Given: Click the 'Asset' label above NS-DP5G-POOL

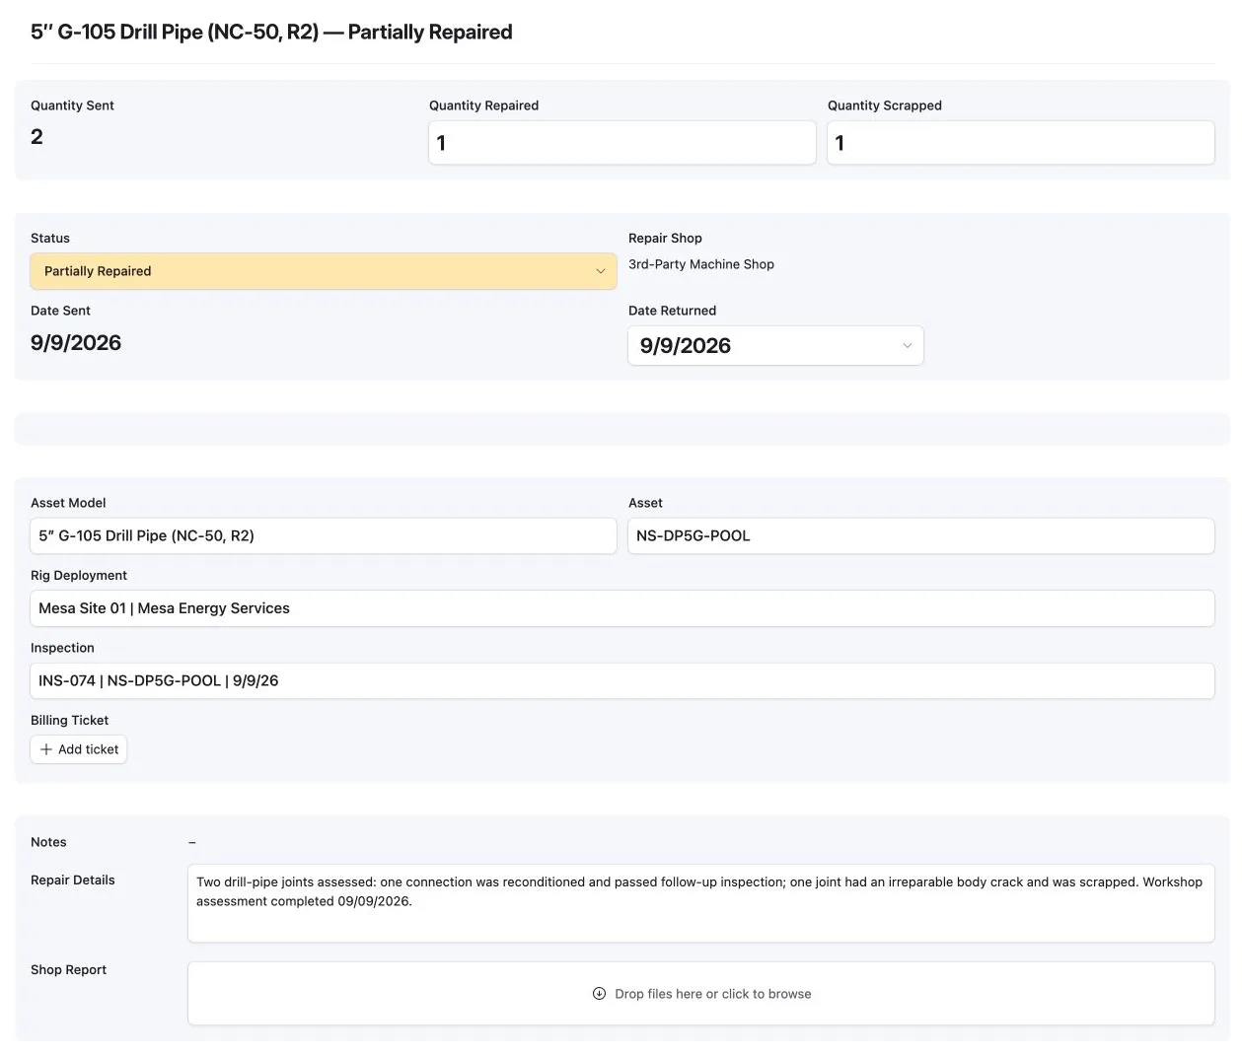Looking at the screenshot, I should point(645,503).
